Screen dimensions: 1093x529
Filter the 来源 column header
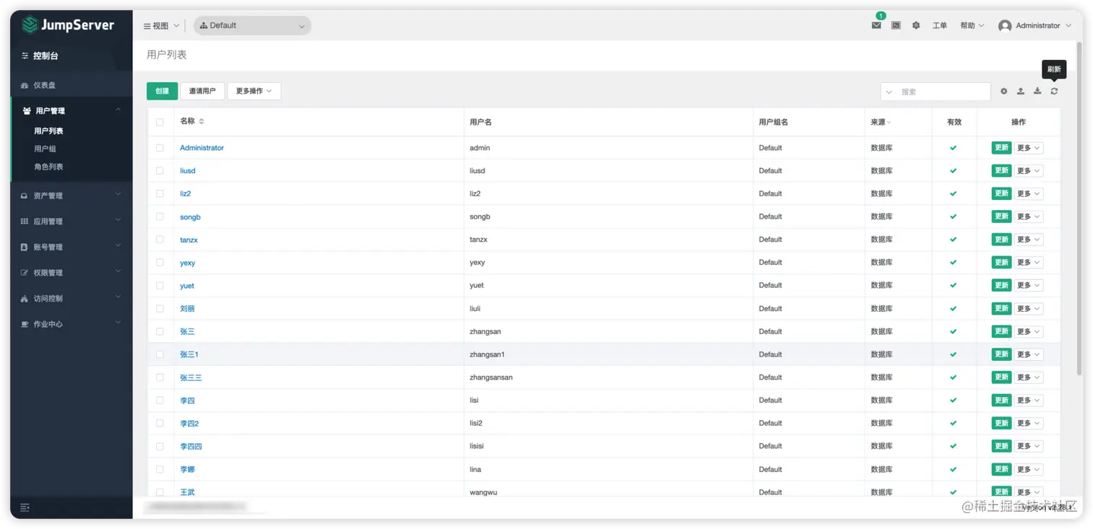(881, 122)
